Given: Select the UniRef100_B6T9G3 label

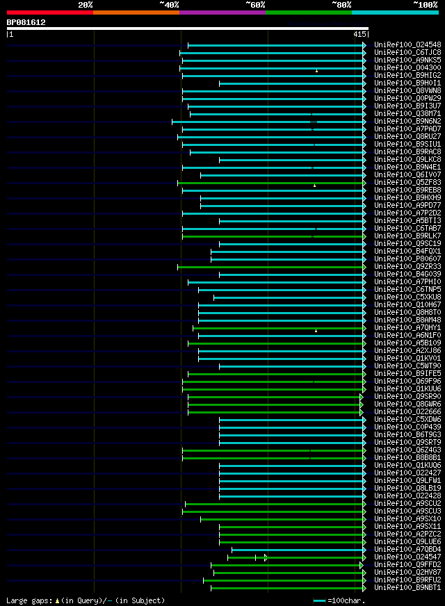Looking at the screenshot, I should tap(407, 435).
